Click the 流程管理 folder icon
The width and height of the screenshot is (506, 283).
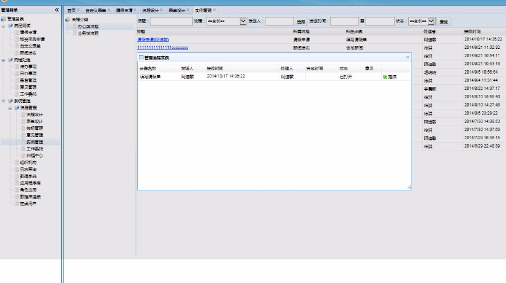coord(17,108)
